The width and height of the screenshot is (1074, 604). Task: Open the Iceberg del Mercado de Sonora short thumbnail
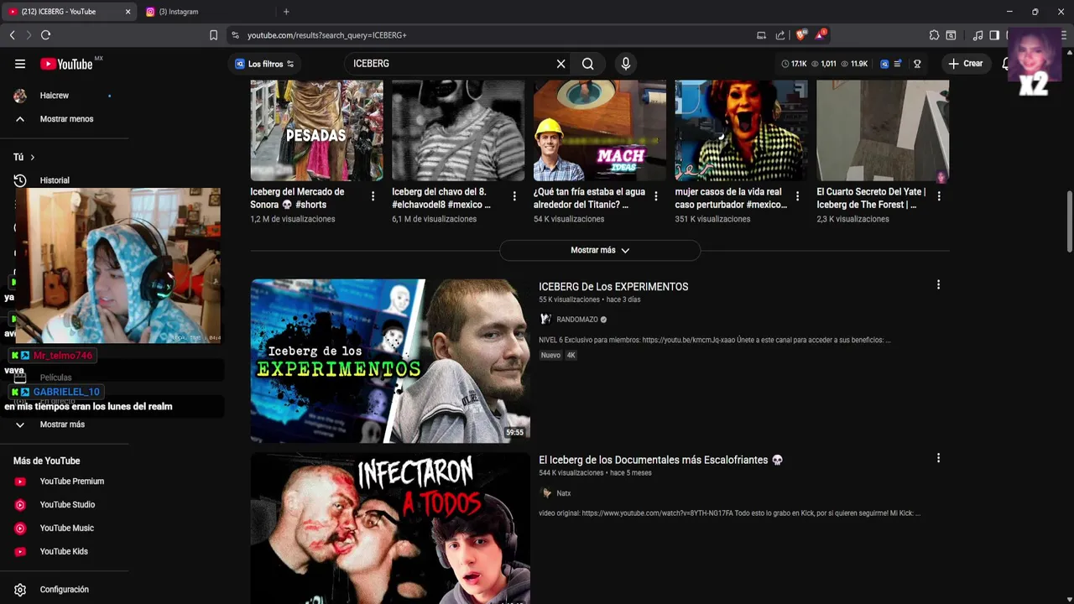[x=316, y=130]
